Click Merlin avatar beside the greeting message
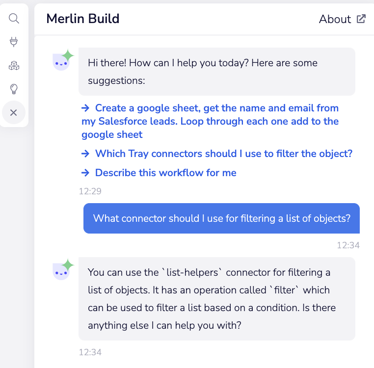 point(62,61)
